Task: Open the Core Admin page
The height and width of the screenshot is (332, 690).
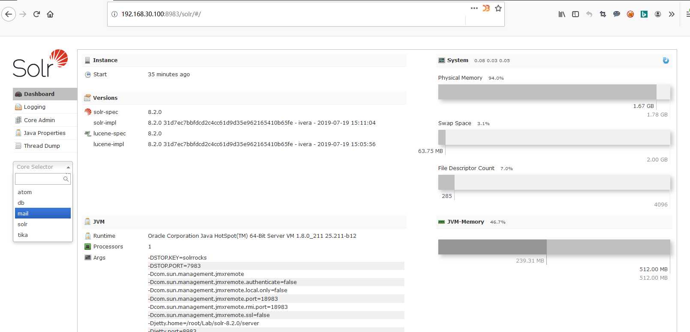Action: tap(45, 120)
